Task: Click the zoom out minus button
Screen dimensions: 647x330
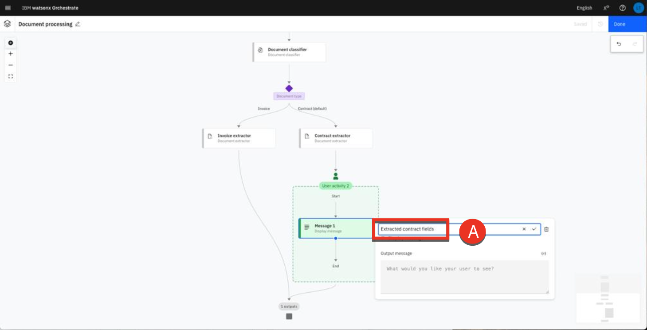Action: pos(11,65)
